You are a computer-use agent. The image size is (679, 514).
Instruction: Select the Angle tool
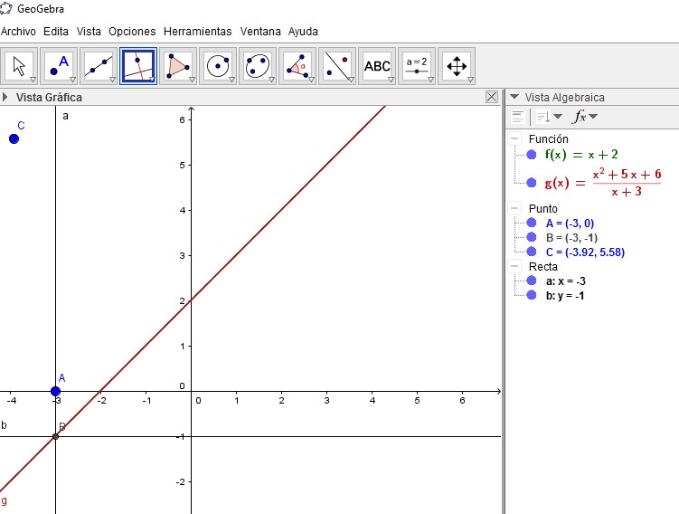297,66
